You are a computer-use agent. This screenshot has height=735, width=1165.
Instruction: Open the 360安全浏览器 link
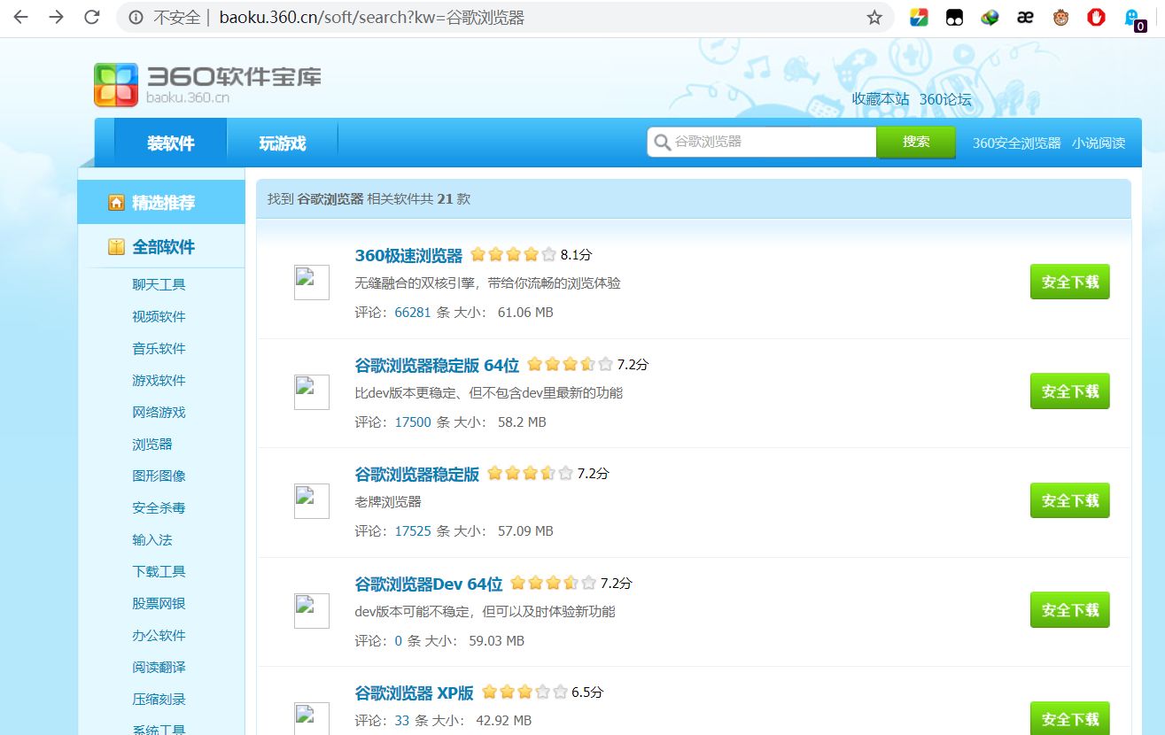coord(1016,143)
